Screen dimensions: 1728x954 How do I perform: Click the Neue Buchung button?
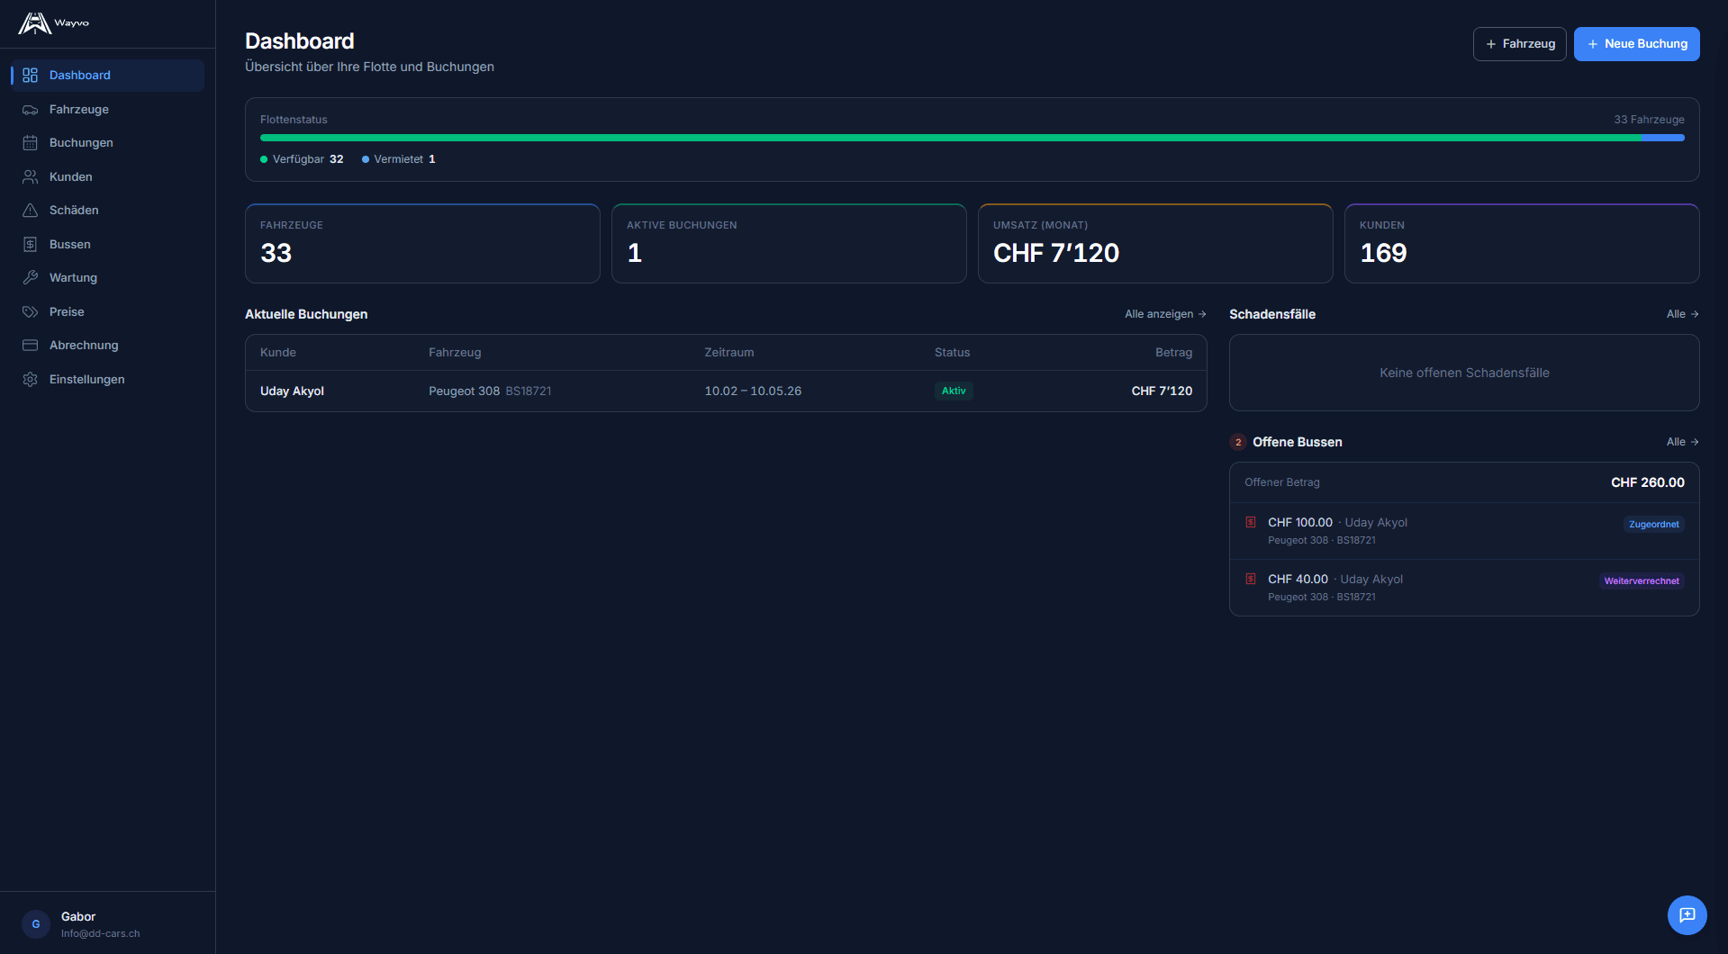(x=1636, y=44)
